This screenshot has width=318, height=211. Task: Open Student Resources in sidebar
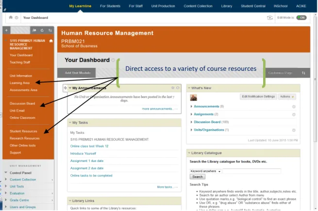(x=23, y=131)
